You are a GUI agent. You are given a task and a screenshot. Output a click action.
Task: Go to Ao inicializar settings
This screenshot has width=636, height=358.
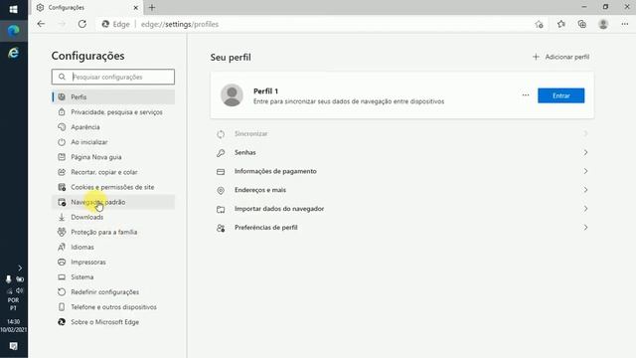tap(113, 142)
